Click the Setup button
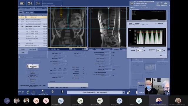 coord(23,49)
